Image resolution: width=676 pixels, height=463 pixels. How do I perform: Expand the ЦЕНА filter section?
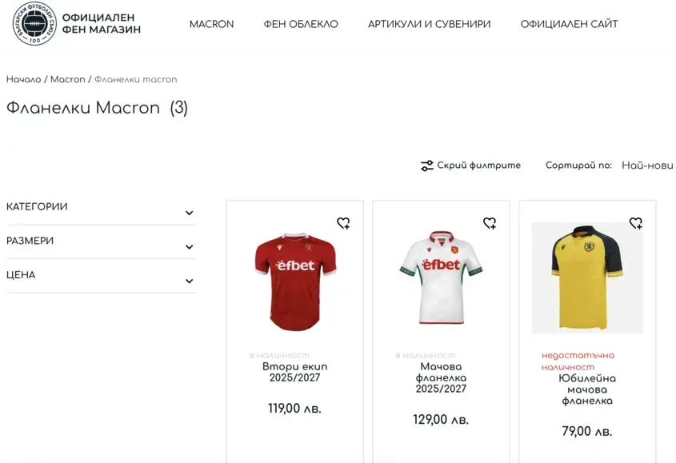(x=189, y=281)
